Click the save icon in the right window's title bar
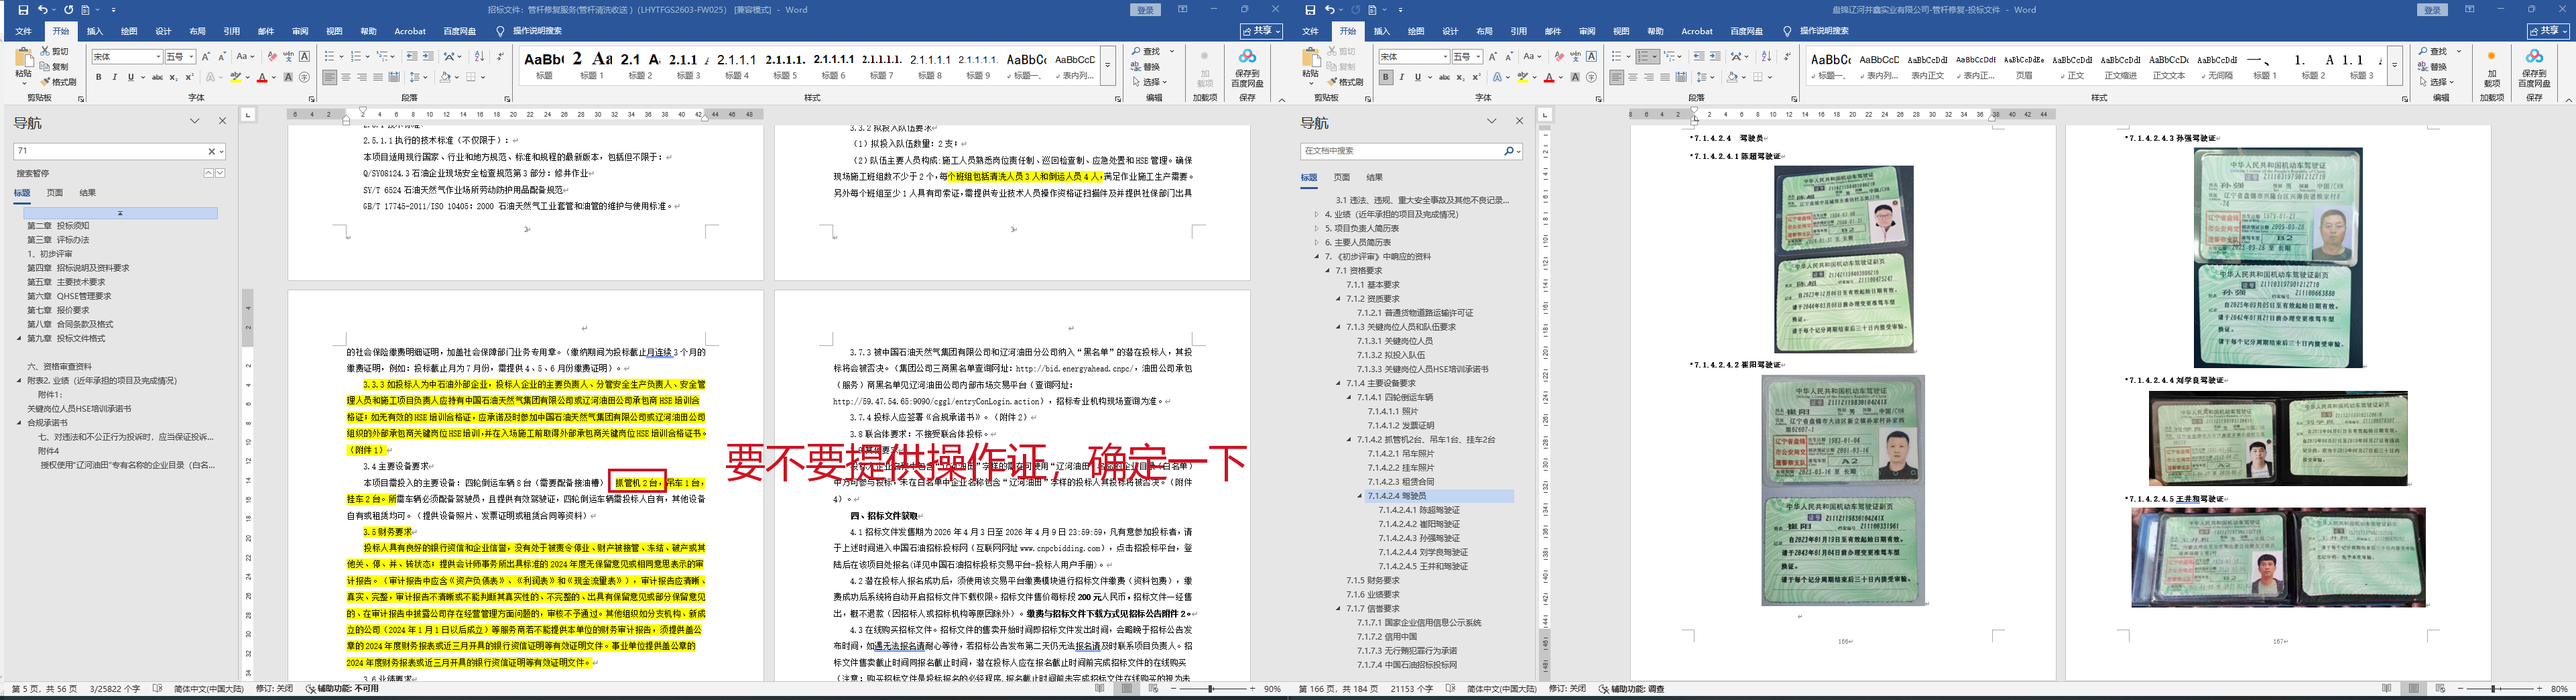 click(1310, 10)
